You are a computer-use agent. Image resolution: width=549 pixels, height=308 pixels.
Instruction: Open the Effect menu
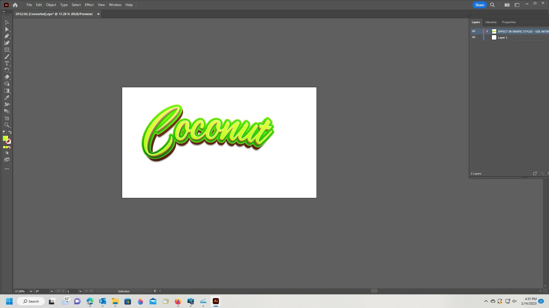point(89,5)
